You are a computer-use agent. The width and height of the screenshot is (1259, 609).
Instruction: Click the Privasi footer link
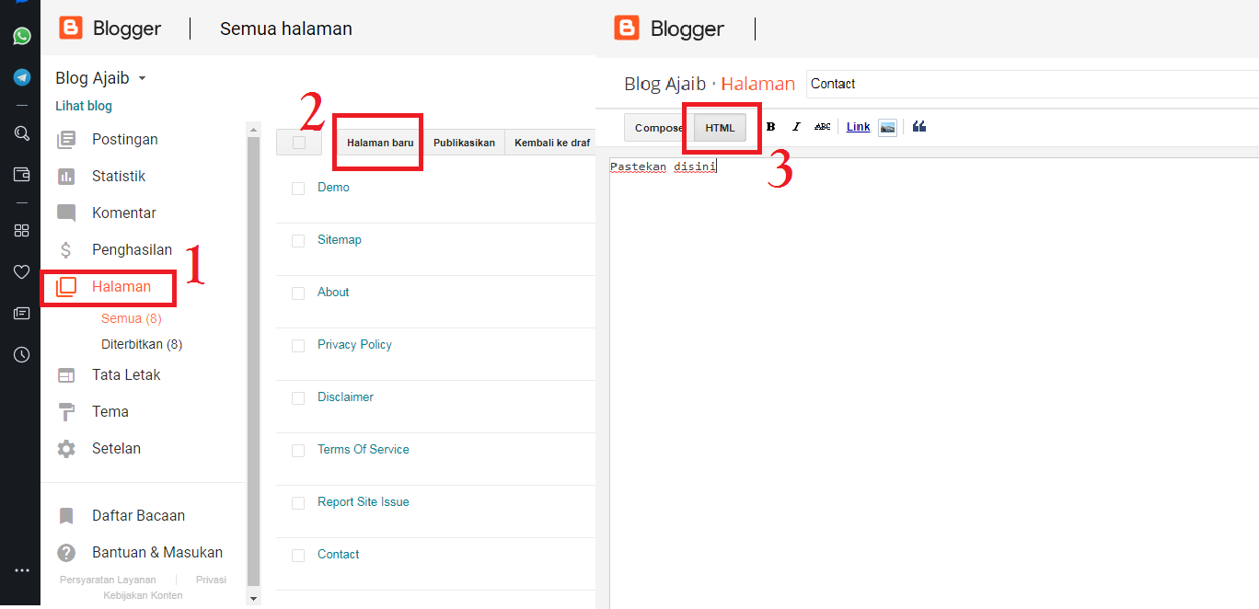[x=211, y=580]
